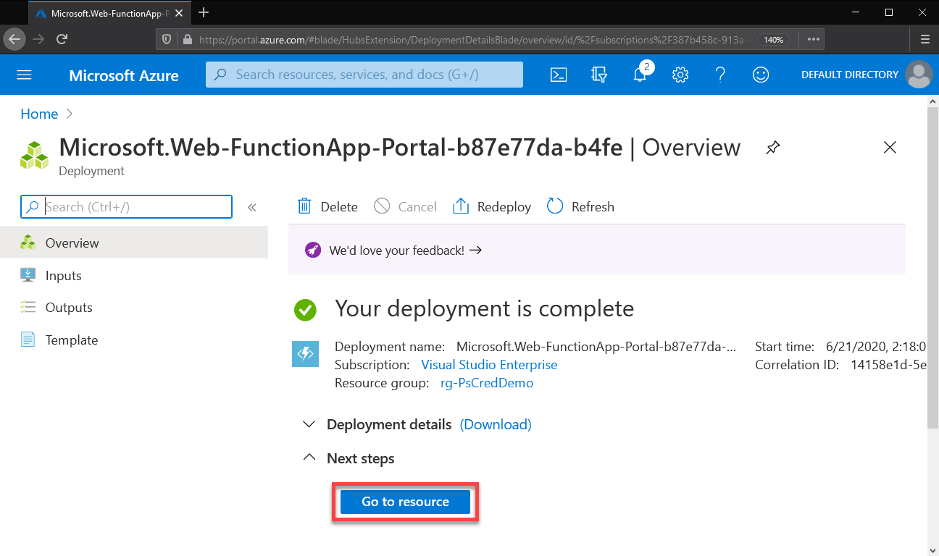Collapse the Next steps section

click(x=309, y=458)
